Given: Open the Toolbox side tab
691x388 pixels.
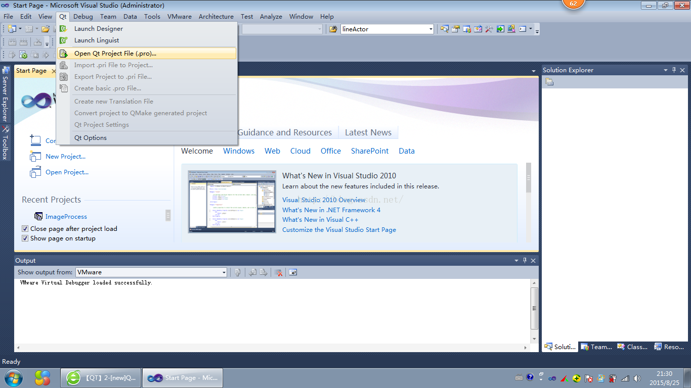Looking at the screenshot, I should point(5,143).
